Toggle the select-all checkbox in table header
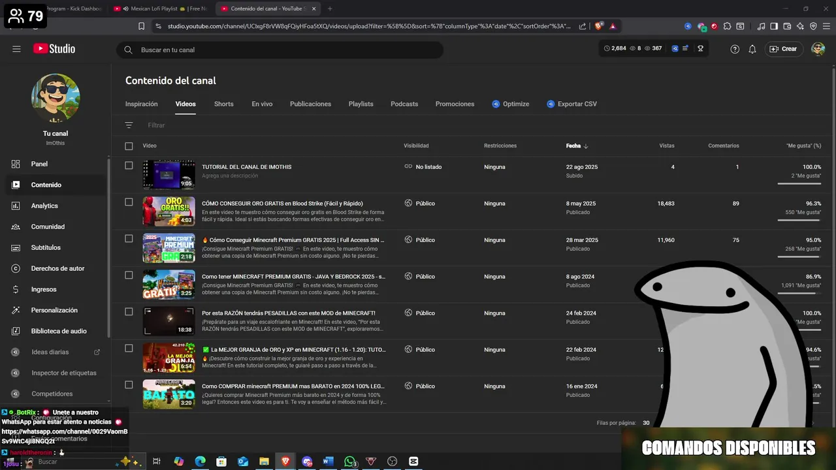This screenshot has width=836, height=470. (129, 146)
